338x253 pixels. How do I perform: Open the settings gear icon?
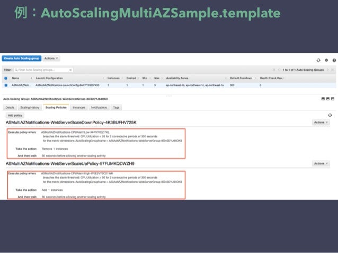(x=326, y=60)
